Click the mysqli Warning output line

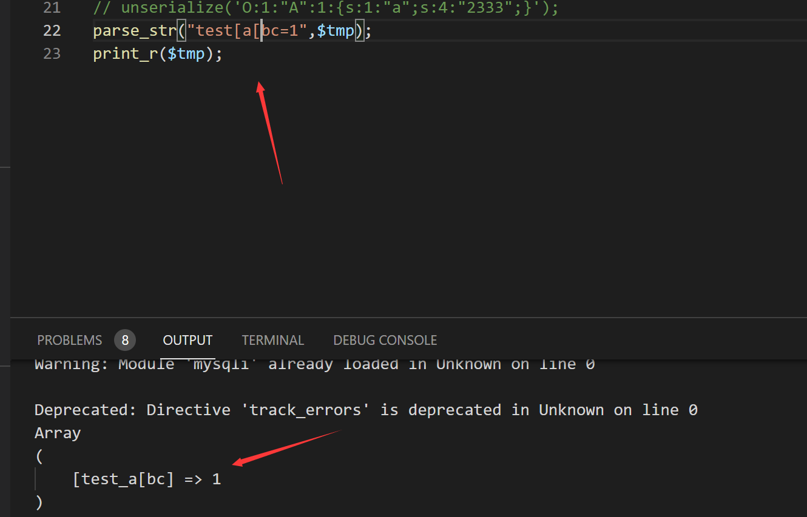(x=314, y=364)
